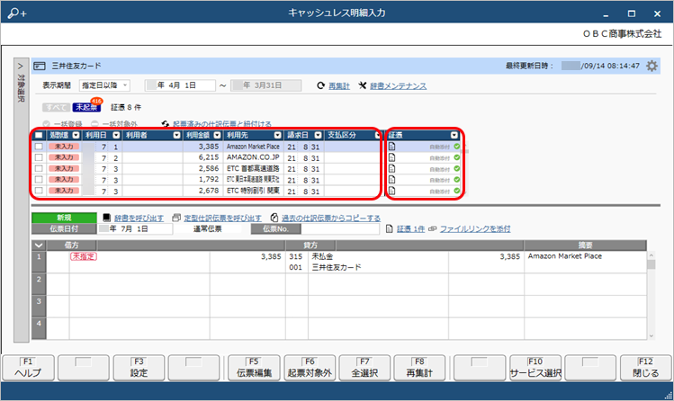Image resolution: width=674 pixels, height=401 pixels.
Task: Open the 証憑 column filter arrow
Action: [x=454, y=135]
